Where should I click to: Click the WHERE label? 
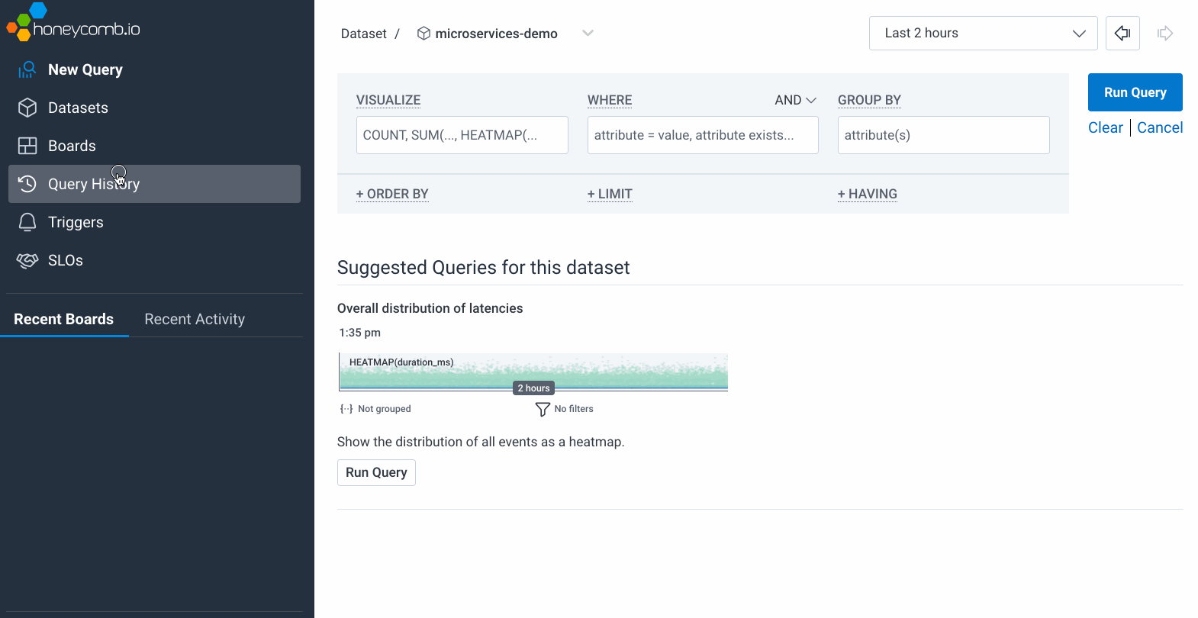(x=610, y=100)
